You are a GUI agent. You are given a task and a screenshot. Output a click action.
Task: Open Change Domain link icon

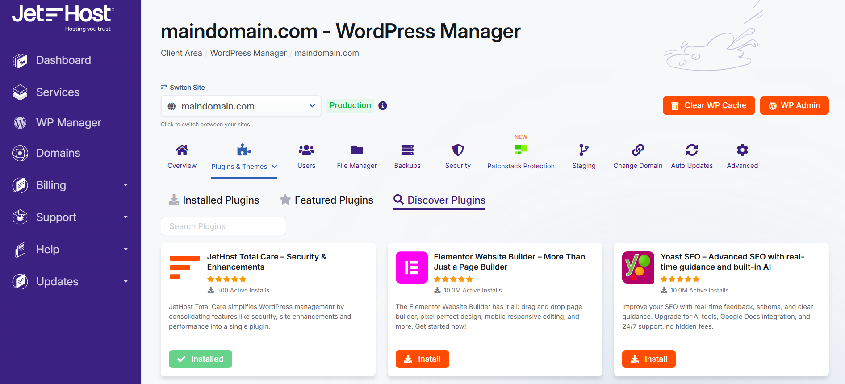coord(638,150)
